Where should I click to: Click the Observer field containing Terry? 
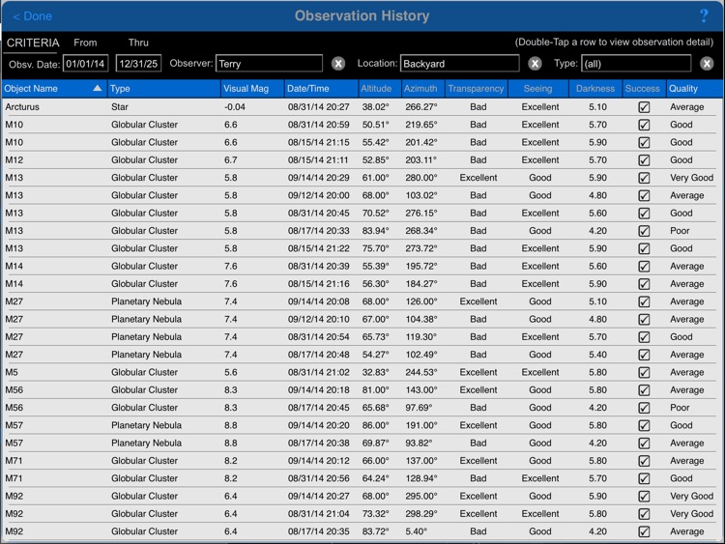269,64
